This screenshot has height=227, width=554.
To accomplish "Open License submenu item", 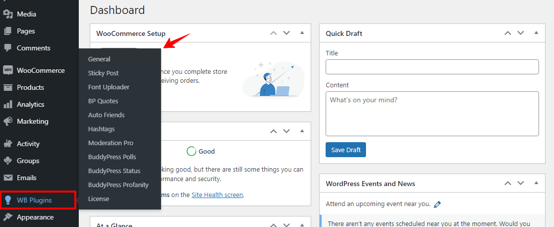I will [x=99, y=199].
